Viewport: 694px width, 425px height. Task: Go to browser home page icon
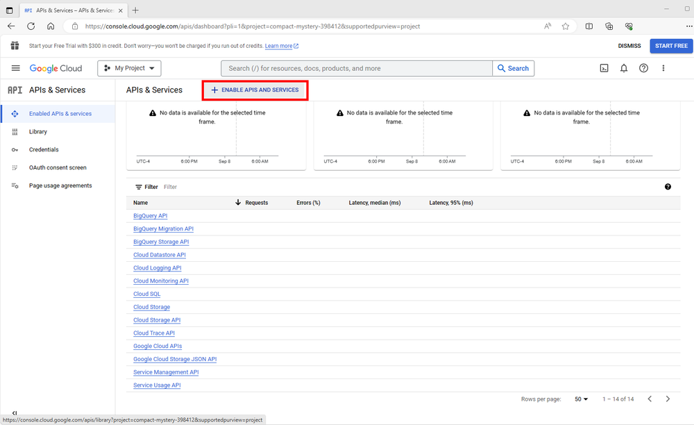51,26
